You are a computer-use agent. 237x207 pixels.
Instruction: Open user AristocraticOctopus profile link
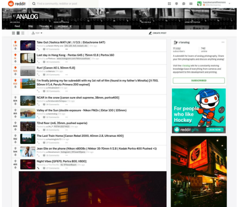coord(57,101)
